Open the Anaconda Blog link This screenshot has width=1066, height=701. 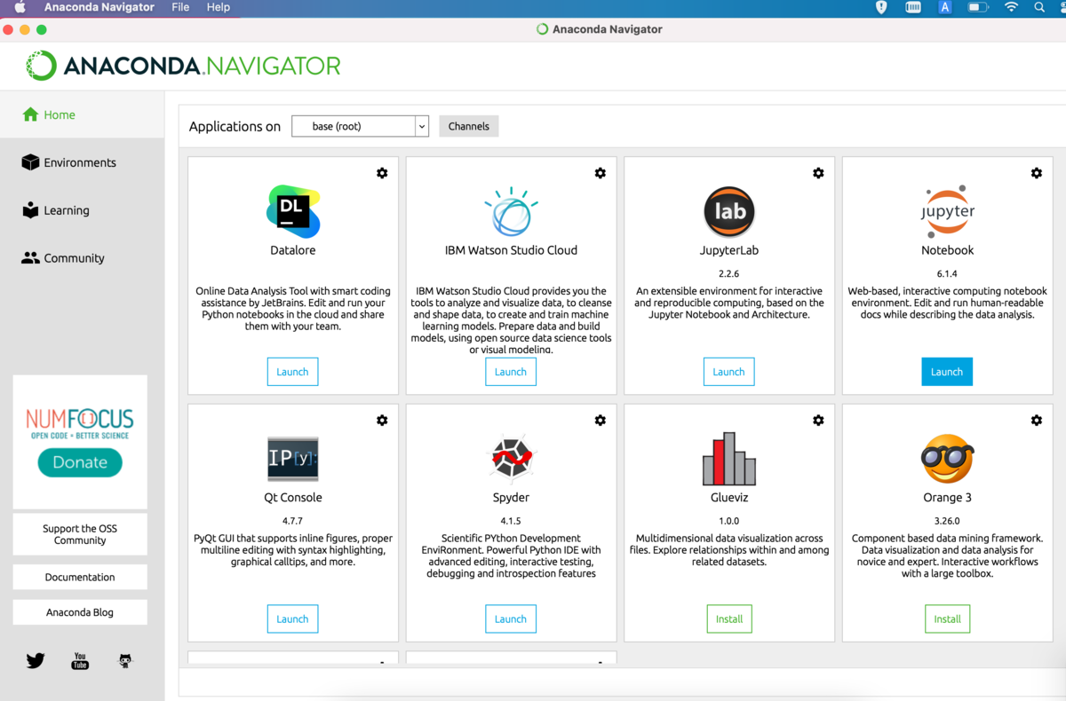pos(80,612)
